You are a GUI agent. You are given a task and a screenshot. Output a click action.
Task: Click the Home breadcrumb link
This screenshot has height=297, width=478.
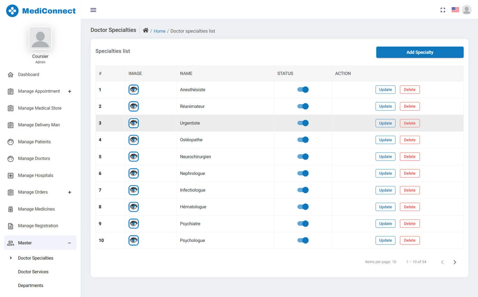coord(159,31)
